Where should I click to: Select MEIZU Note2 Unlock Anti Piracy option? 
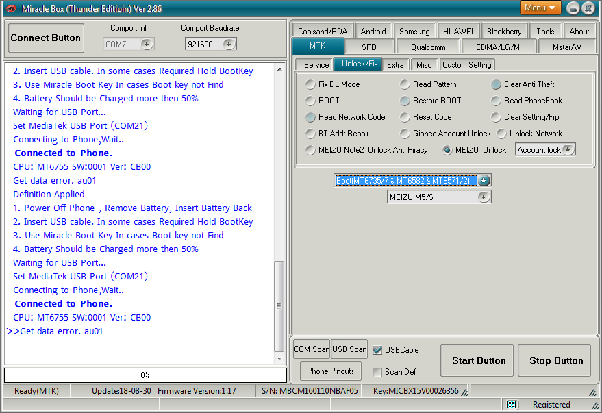click(x=310, y=150)
